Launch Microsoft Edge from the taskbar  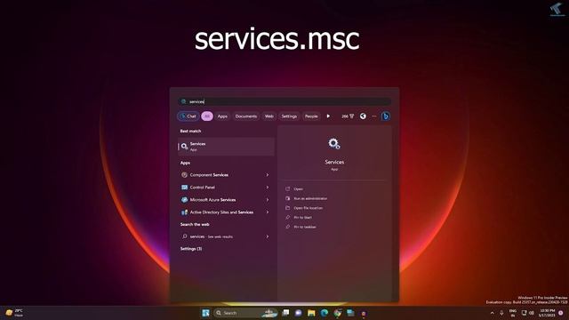pyautogui.click(x=325, y=313)
